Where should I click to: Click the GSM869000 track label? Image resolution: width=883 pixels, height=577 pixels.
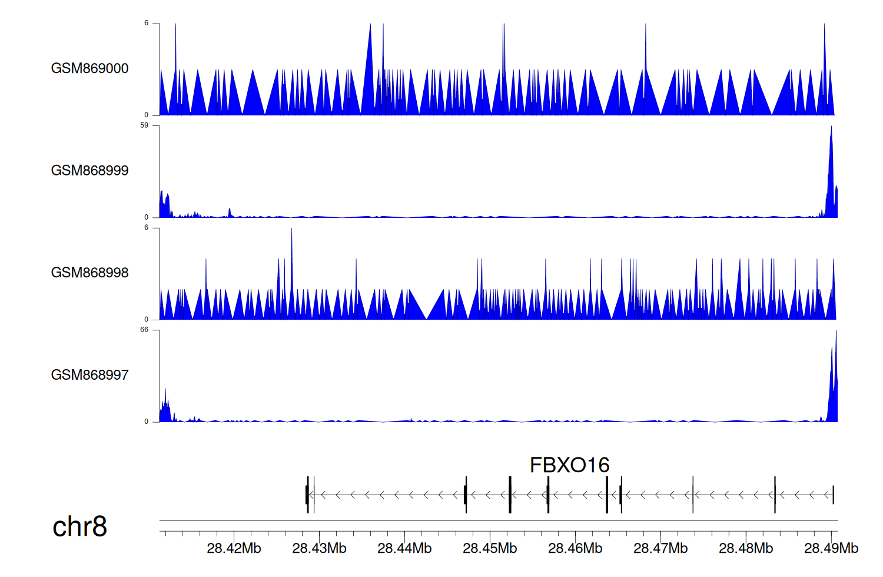click(x=89, y=68)
